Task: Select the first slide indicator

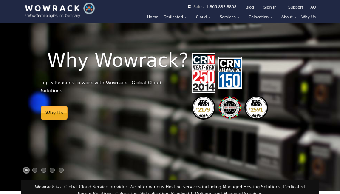Action: click(x=26, y=170)
